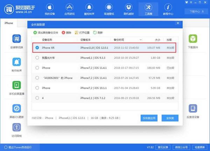Select the iPhone XR backup radio button

pyautogui.click(x=37, y=48)
